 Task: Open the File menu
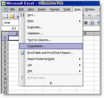pos(12,9)
